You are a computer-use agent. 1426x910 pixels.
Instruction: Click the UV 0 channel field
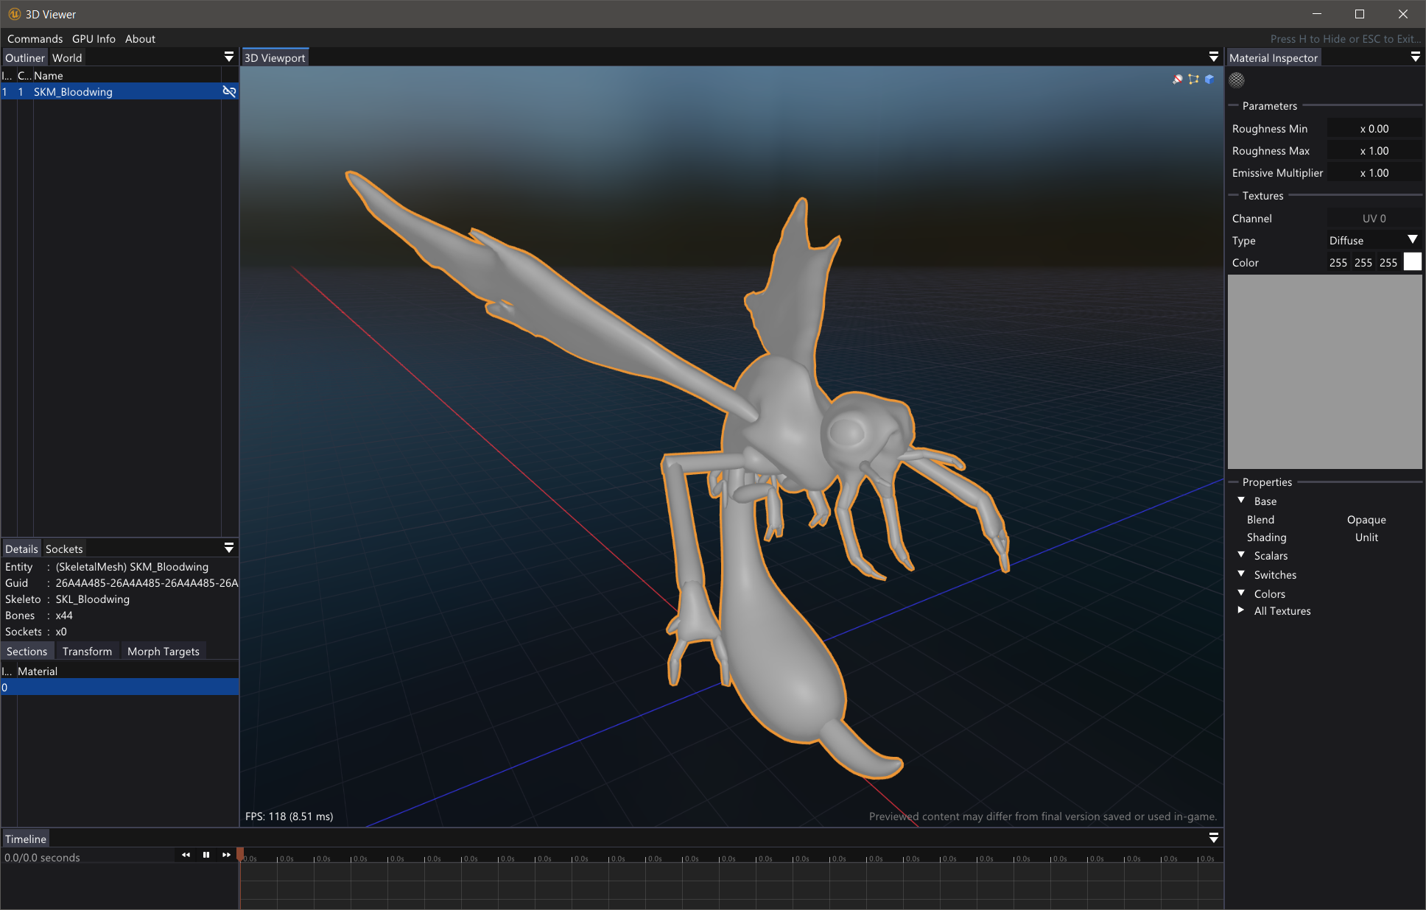pyautogui.click(x=1374, y=218)
